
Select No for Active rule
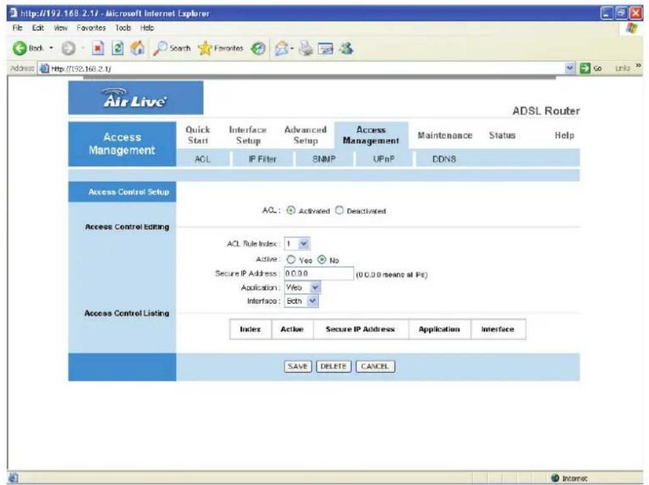[322, 260]
